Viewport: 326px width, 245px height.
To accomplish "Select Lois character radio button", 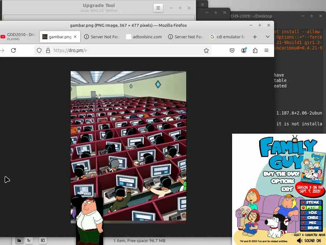I will coord(303,212).
